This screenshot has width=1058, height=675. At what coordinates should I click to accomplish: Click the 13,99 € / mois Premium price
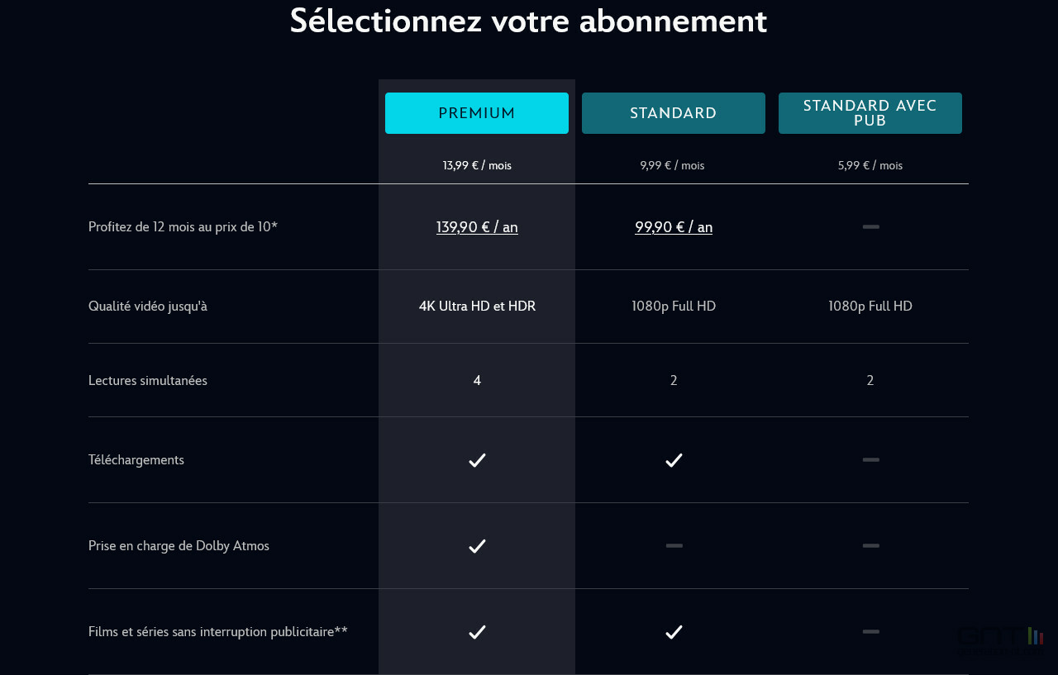click(477, 165)
